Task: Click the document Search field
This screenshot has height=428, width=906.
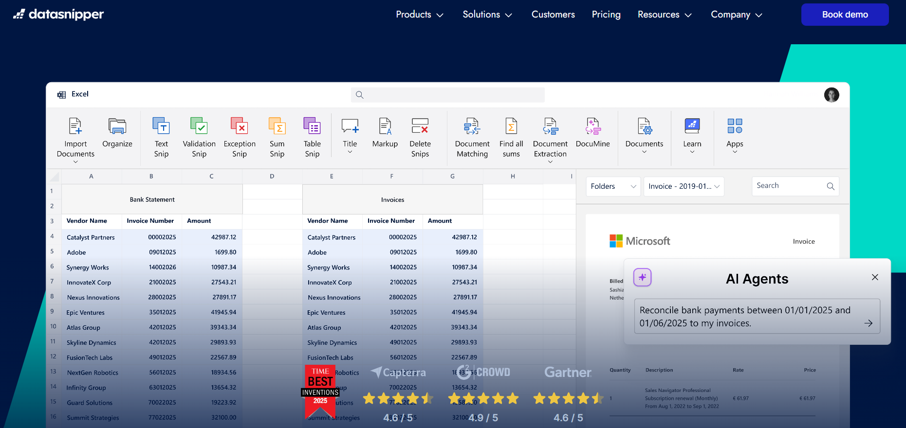Action: (795, 186)
